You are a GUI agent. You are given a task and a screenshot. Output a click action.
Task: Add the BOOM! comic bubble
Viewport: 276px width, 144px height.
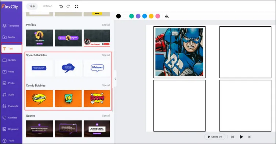97,98
